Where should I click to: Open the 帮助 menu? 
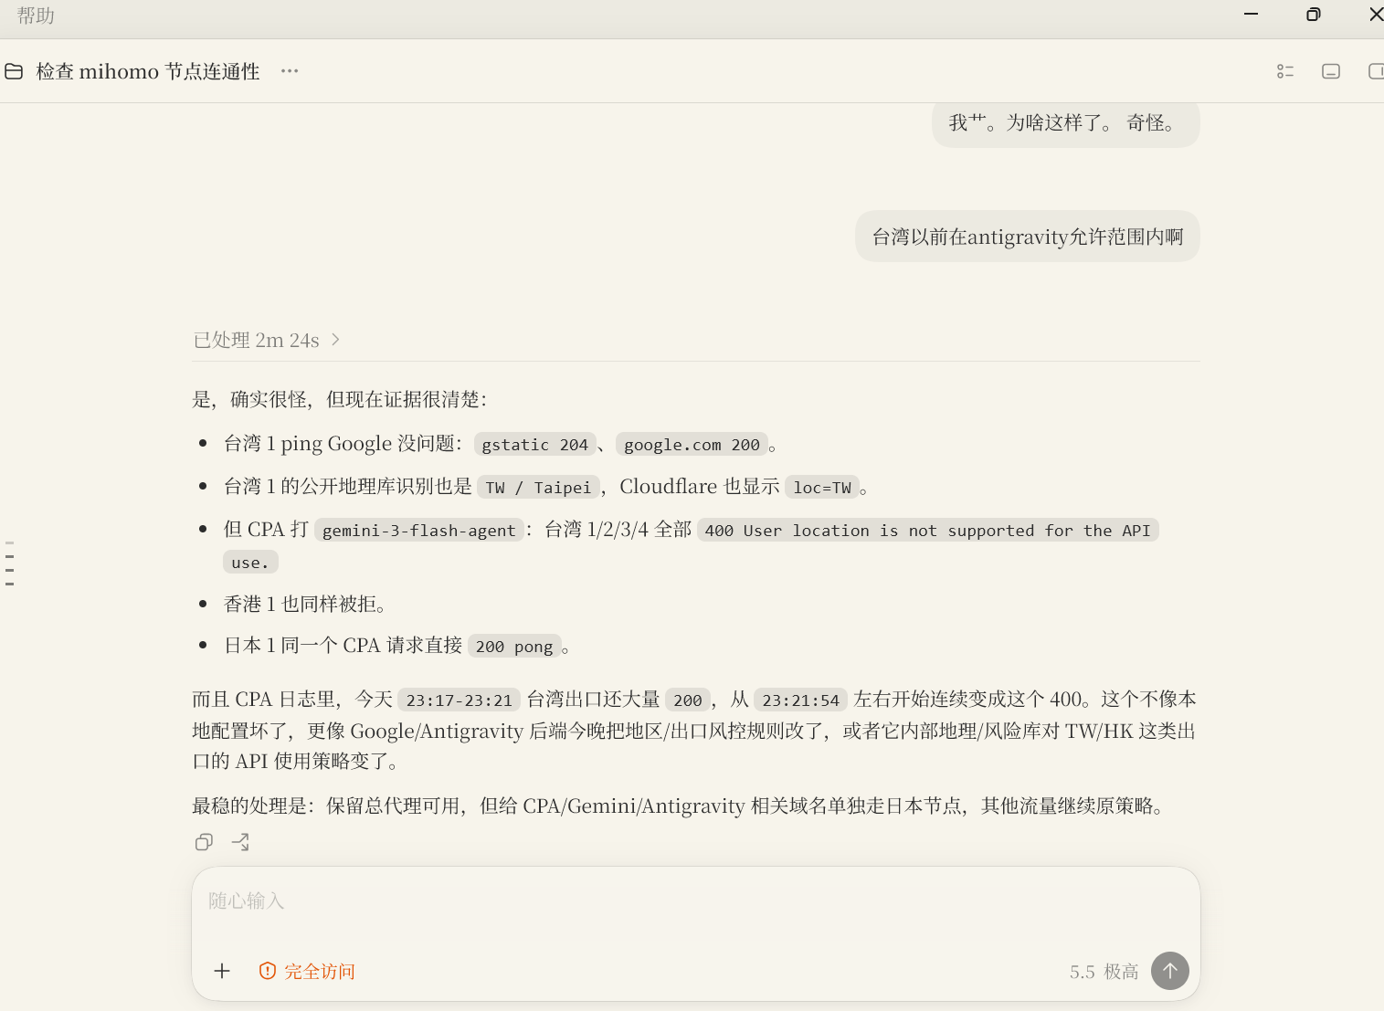point(36,16)
